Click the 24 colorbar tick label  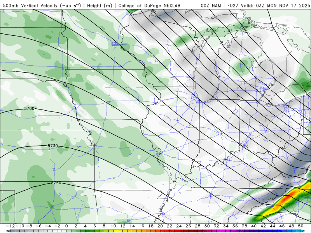point(179,226)
